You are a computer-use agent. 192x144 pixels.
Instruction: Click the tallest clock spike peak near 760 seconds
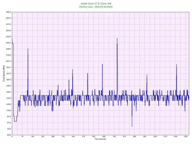pyautogui.click(x=117, y=38)
